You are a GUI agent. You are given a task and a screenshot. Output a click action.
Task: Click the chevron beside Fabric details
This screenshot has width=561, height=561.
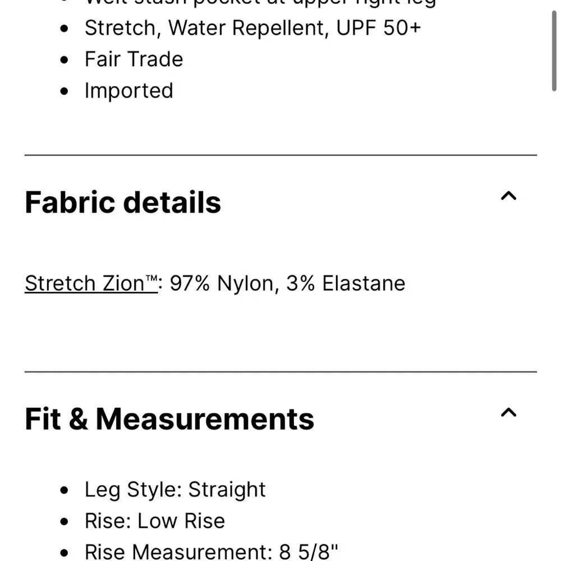[508, 196]
